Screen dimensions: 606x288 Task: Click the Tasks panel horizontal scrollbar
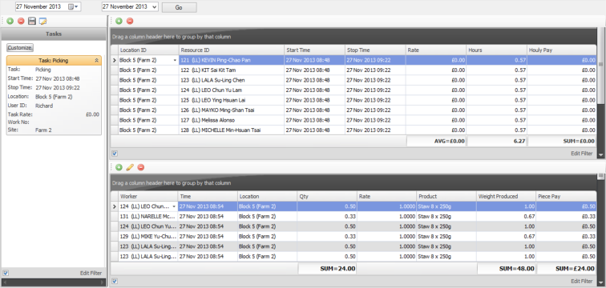[x=54, y=282]
